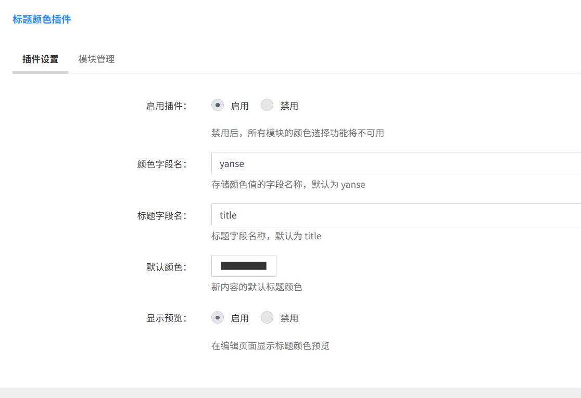Click hint text 禁用后，所有模块的颜色选择功能将不可用
The width and height of the screenshot is (581, 398).
[x=298, y=133]
